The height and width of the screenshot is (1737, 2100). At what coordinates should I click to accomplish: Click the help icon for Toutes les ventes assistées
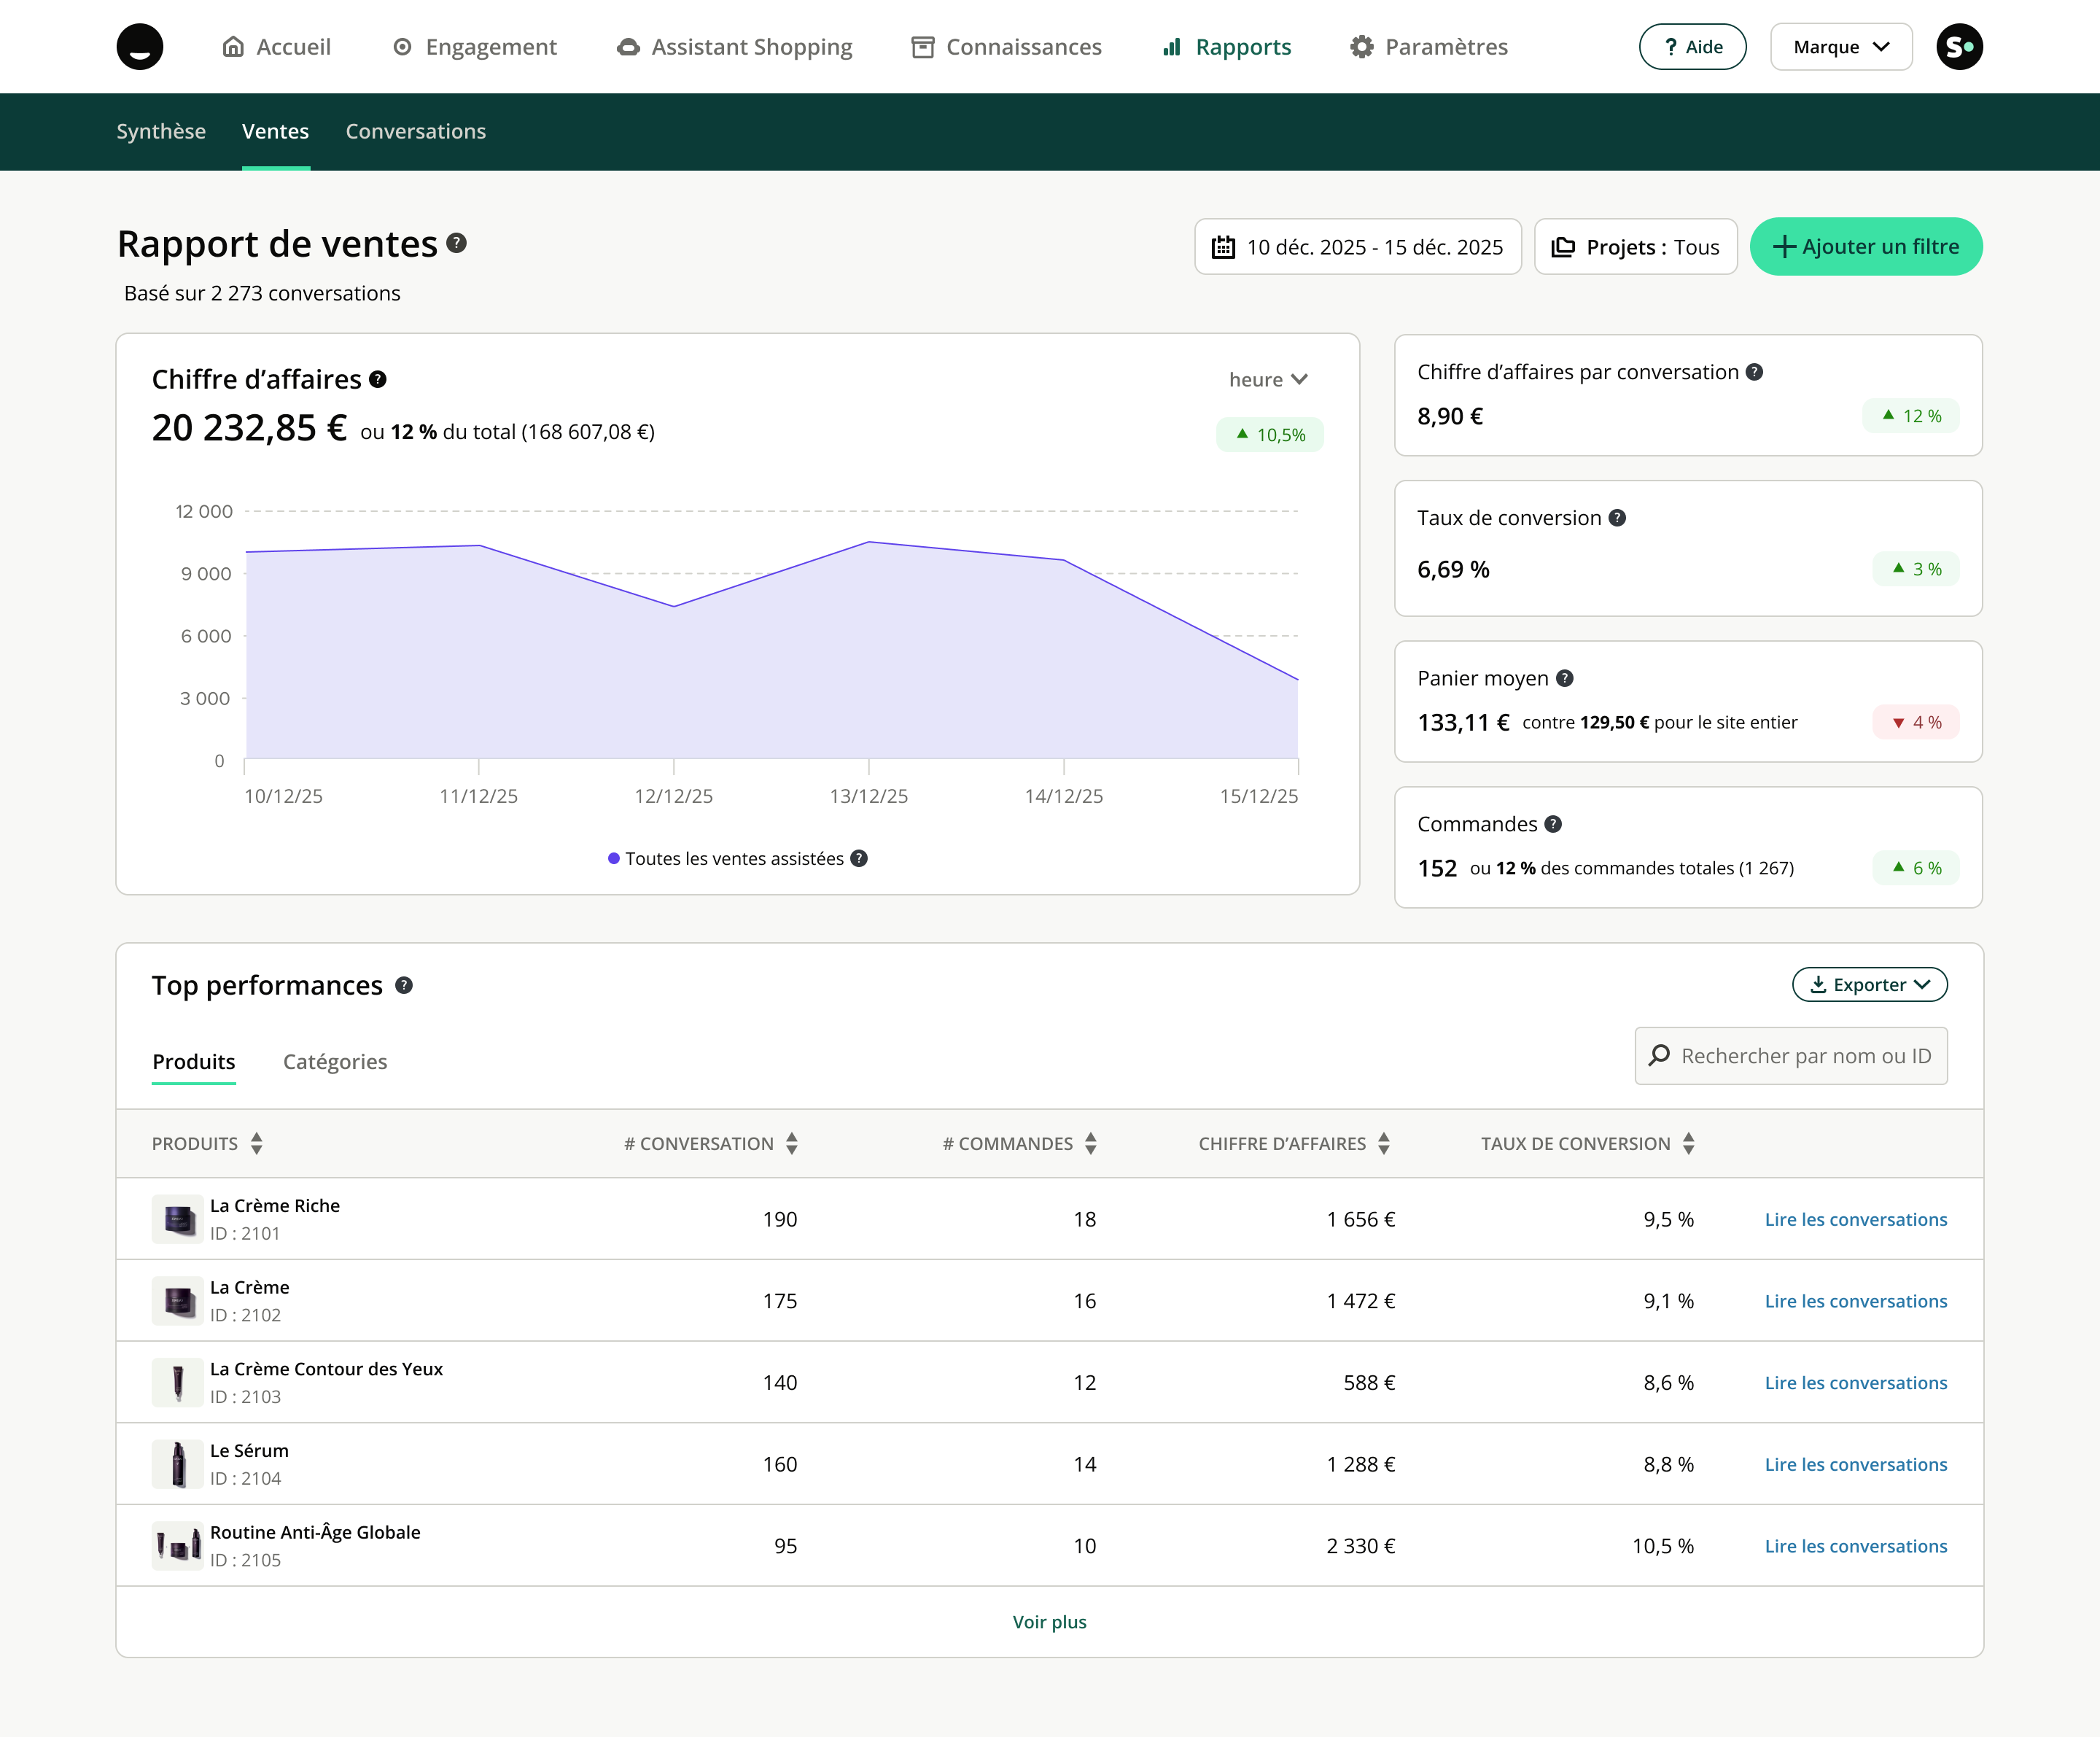tap(858, 858)
